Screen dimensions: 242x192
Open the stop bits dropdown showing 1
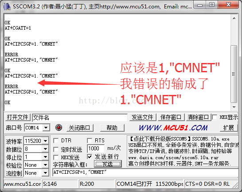click(45, 157)
